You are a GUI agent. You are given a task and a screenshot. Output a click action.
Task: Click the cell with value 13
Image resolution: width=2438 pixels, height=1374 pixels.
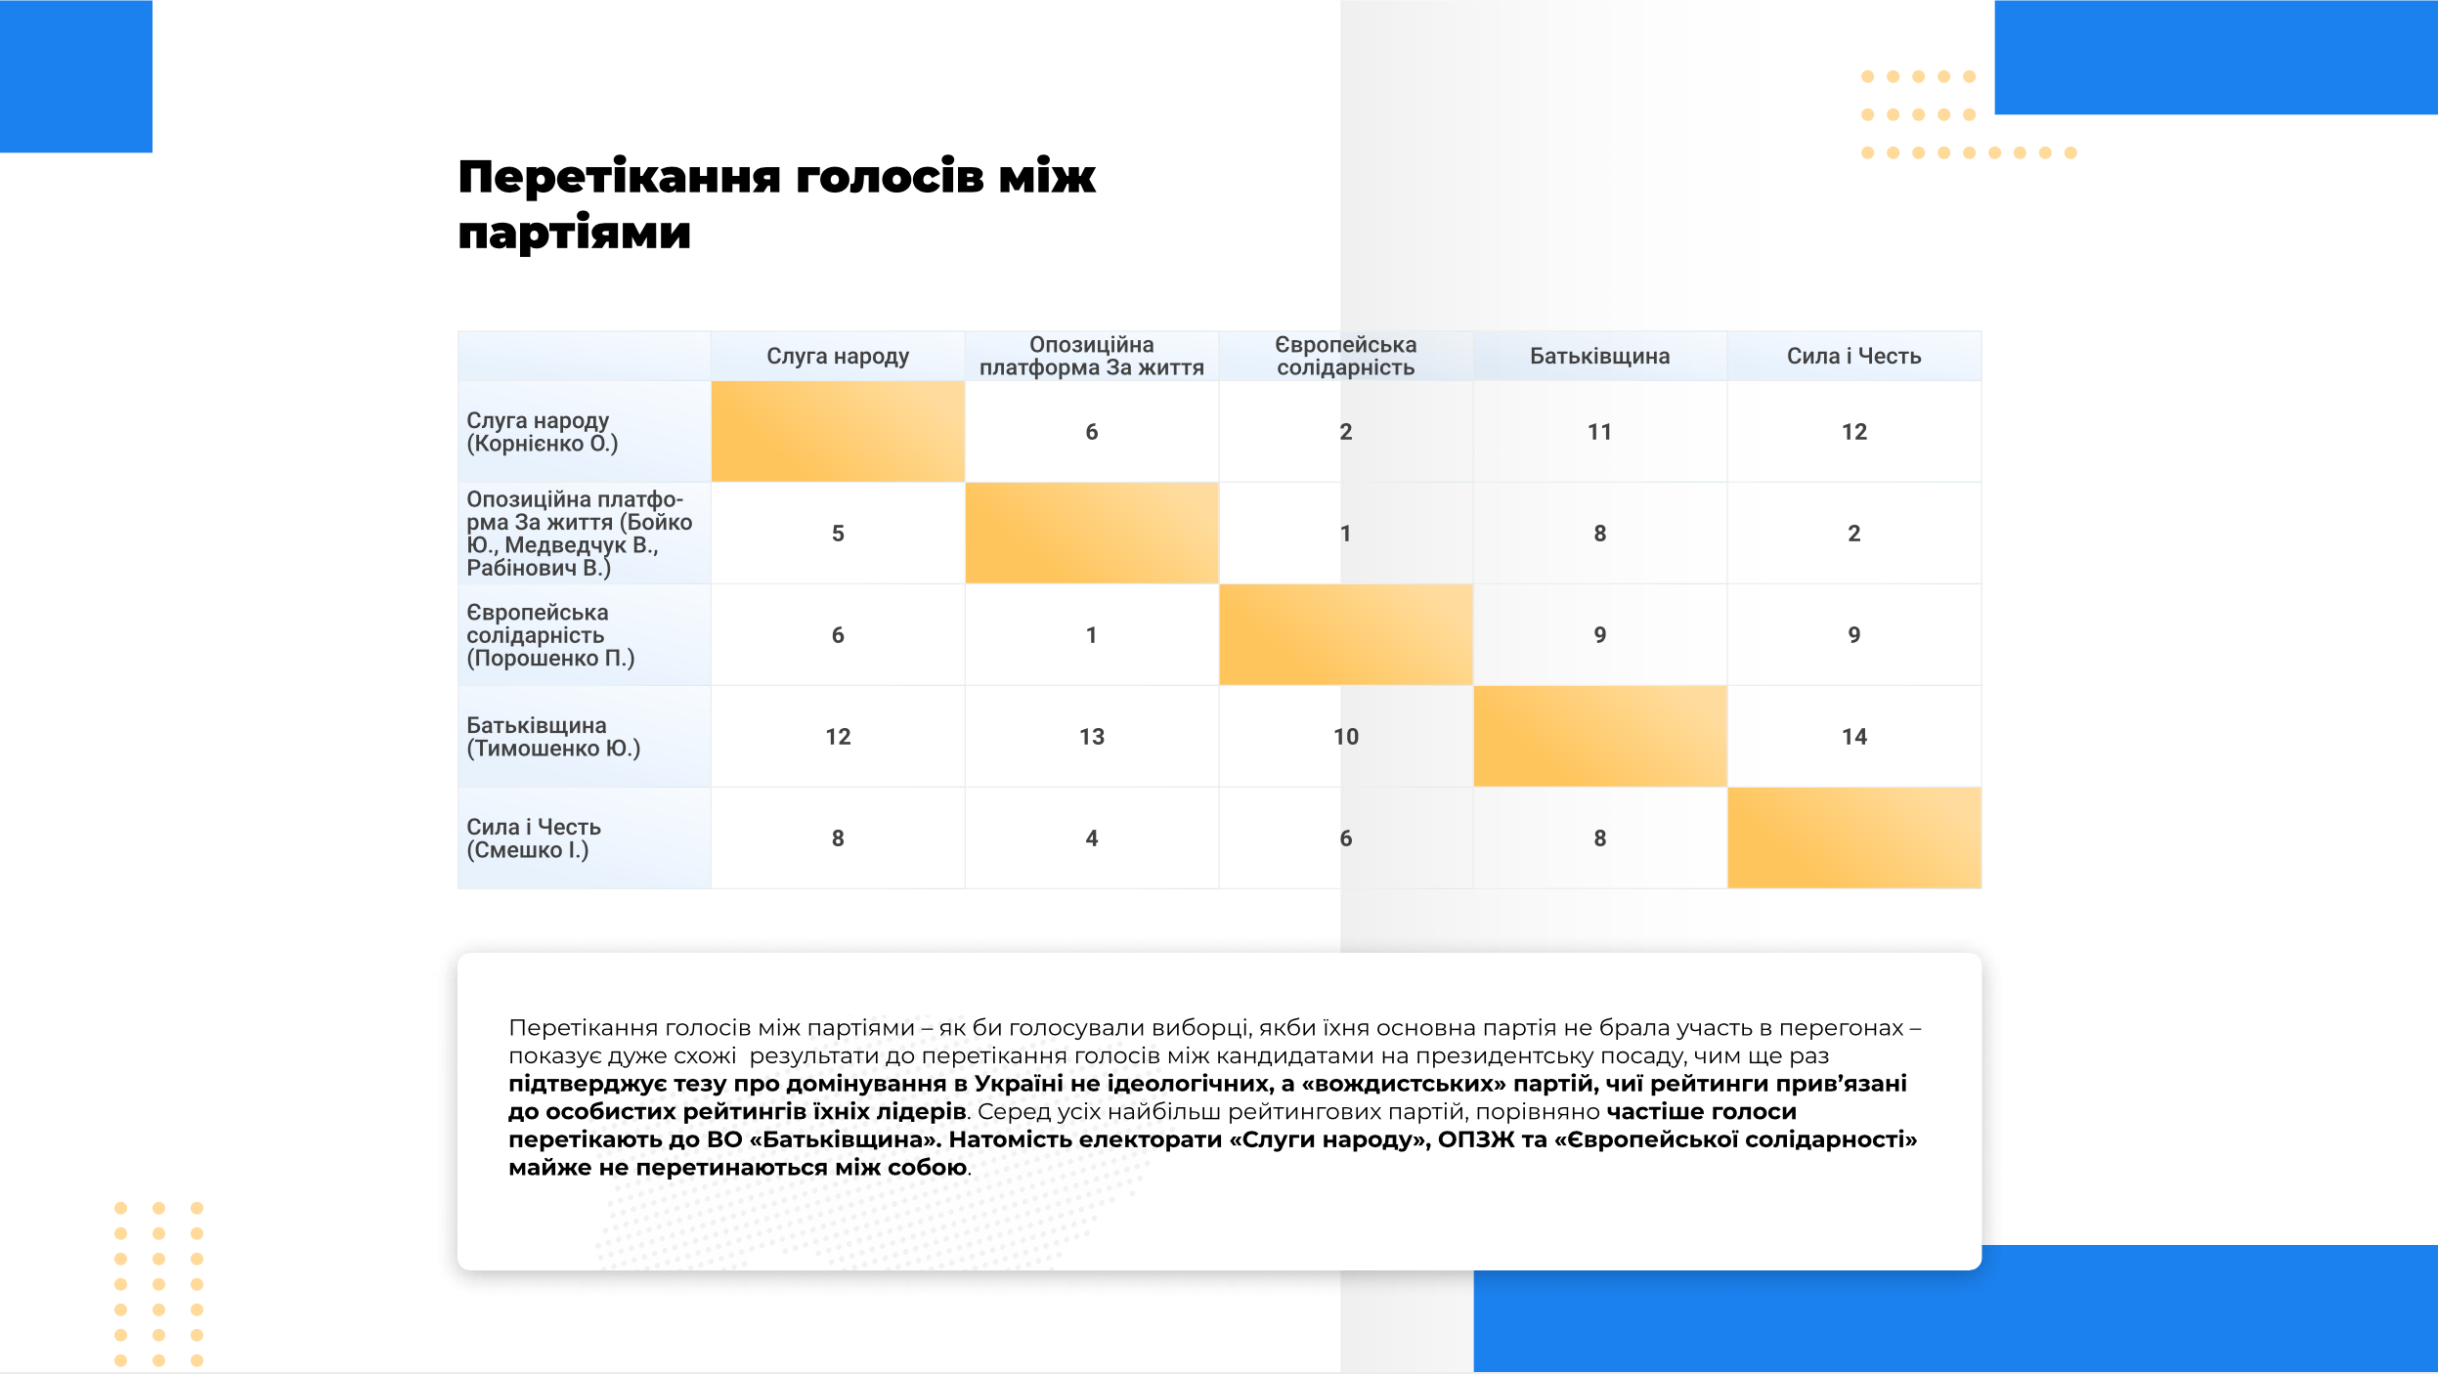point(1091,737)
